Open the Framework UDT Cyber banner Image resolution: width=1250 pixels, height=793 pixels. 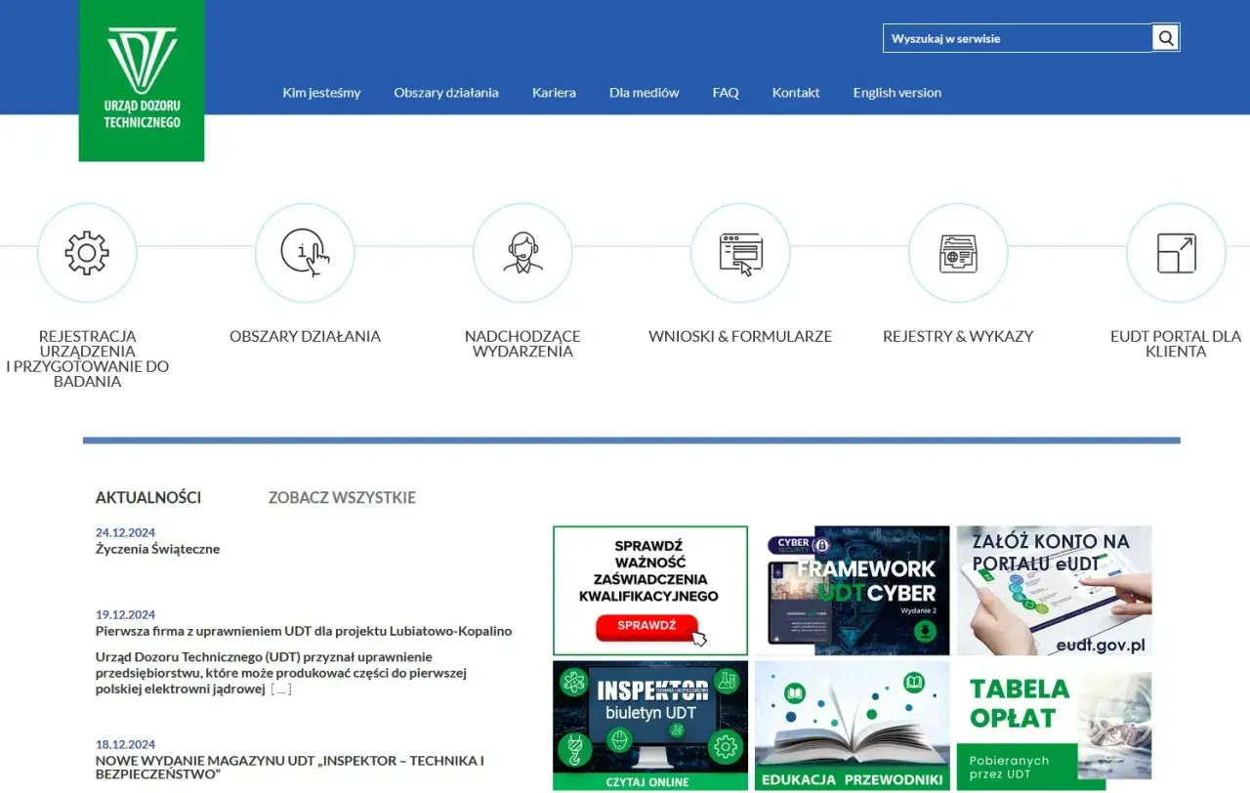[852, 590]
